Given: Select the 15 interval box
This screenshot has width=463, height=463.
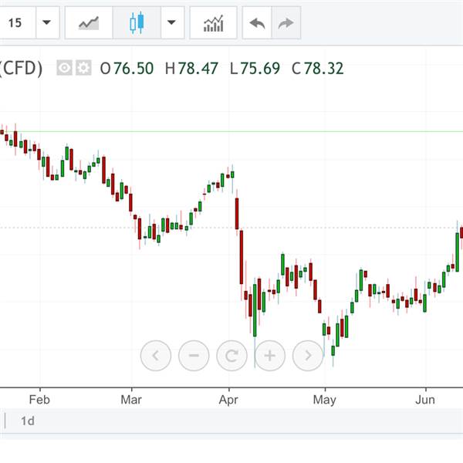Looking at the screenshot, I should 16,22.
